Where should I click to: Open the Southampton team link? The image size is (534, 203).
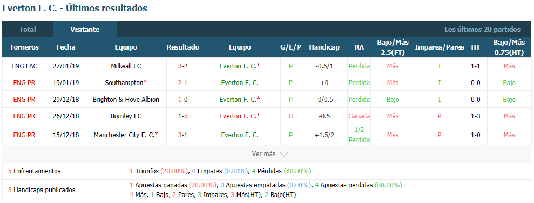126,82
